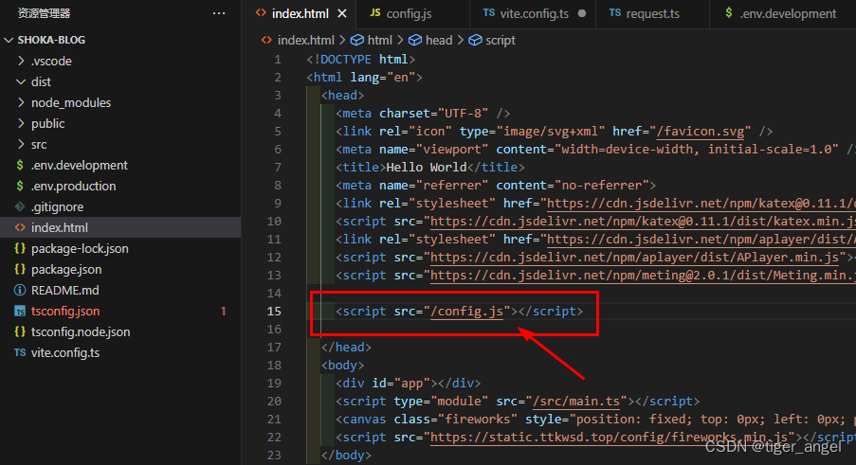Click info icon beside README.md
This screenshot has width=856, height=465.
click(20, 290)
